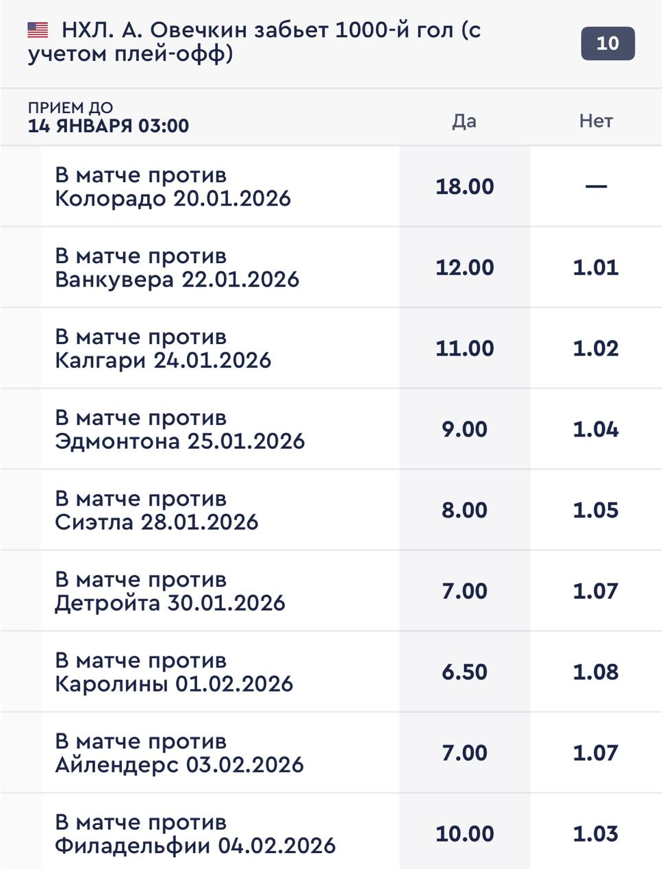This screenshot has height=871, width=662.
Task: Bet Yes 10.00 on Philadelphia match
Action: [465, 833]
